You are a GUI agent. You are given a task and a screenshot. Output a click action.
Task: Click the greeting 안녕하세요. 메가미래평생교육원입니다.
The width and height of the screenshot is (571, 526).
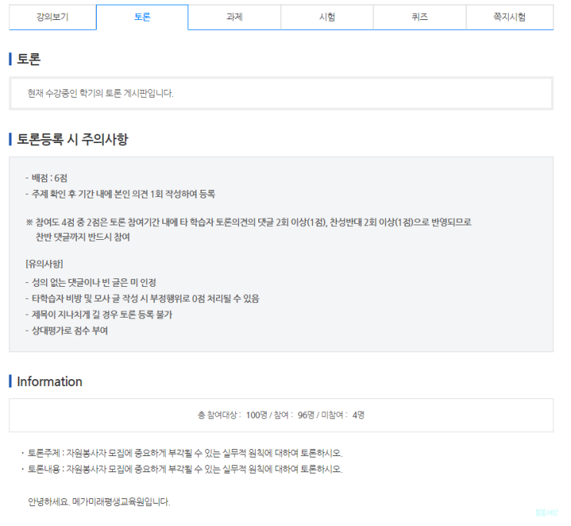[99, 502]
